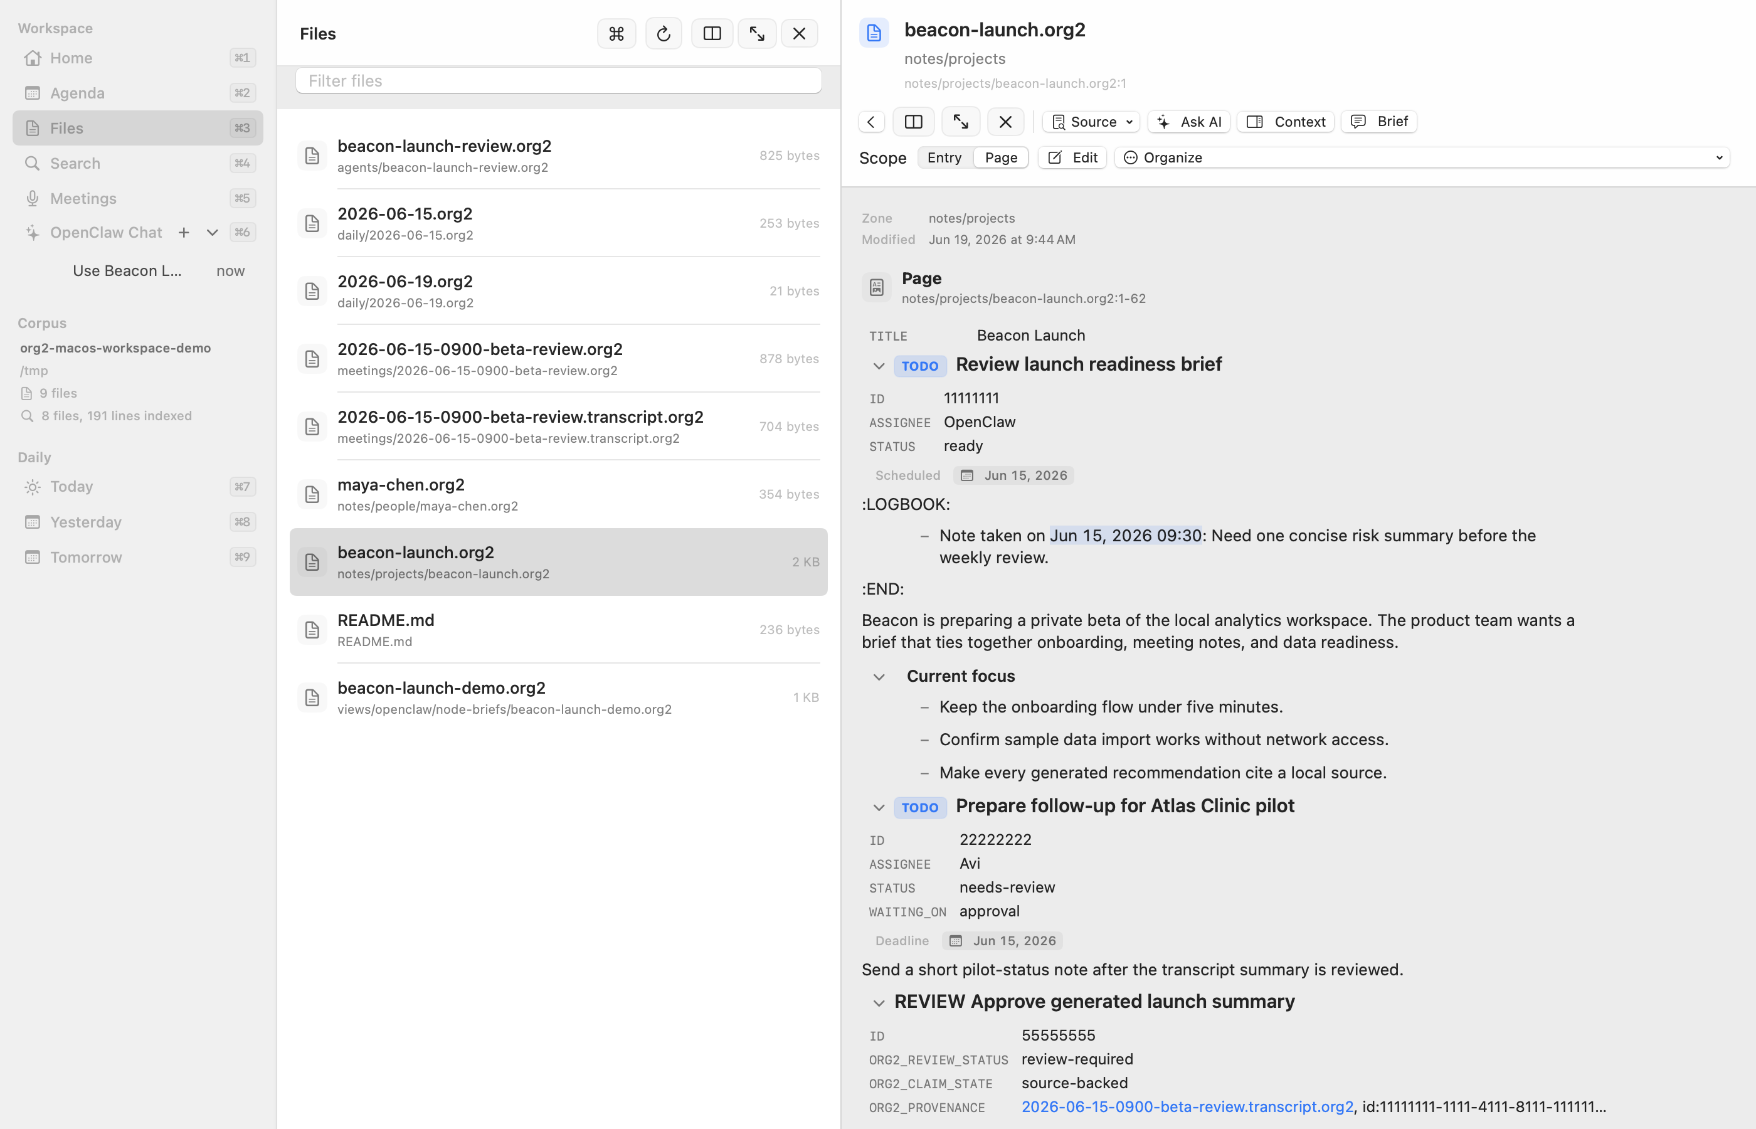1756x1129 pixels.
Task: Open the Today daily note
Action: click(x=138, y=487)
